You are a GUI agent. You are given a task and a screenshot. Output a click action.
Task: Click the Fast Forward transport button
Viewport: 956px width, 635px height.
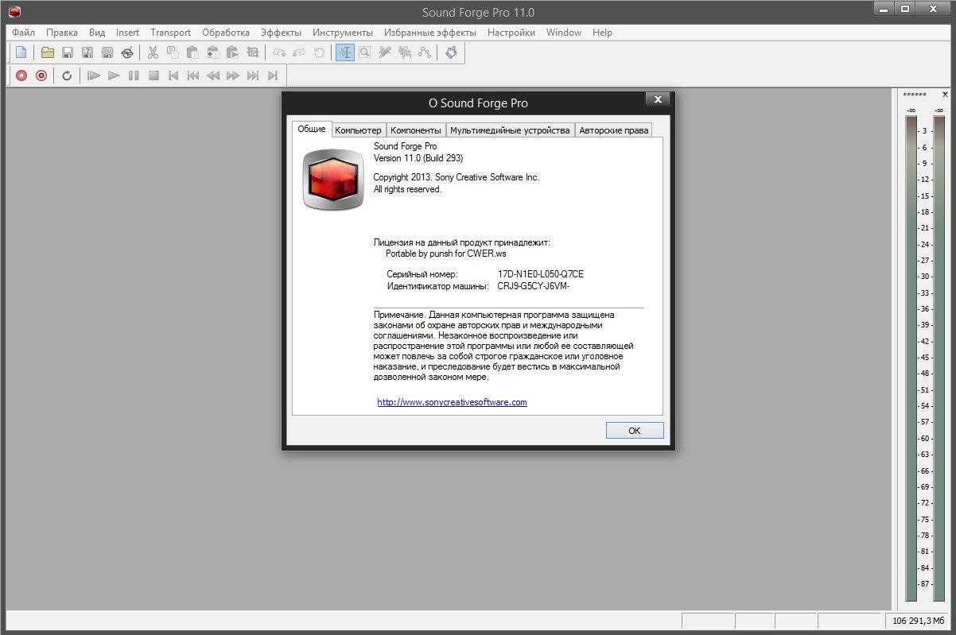pyautogui.click(x=232, y=76)
